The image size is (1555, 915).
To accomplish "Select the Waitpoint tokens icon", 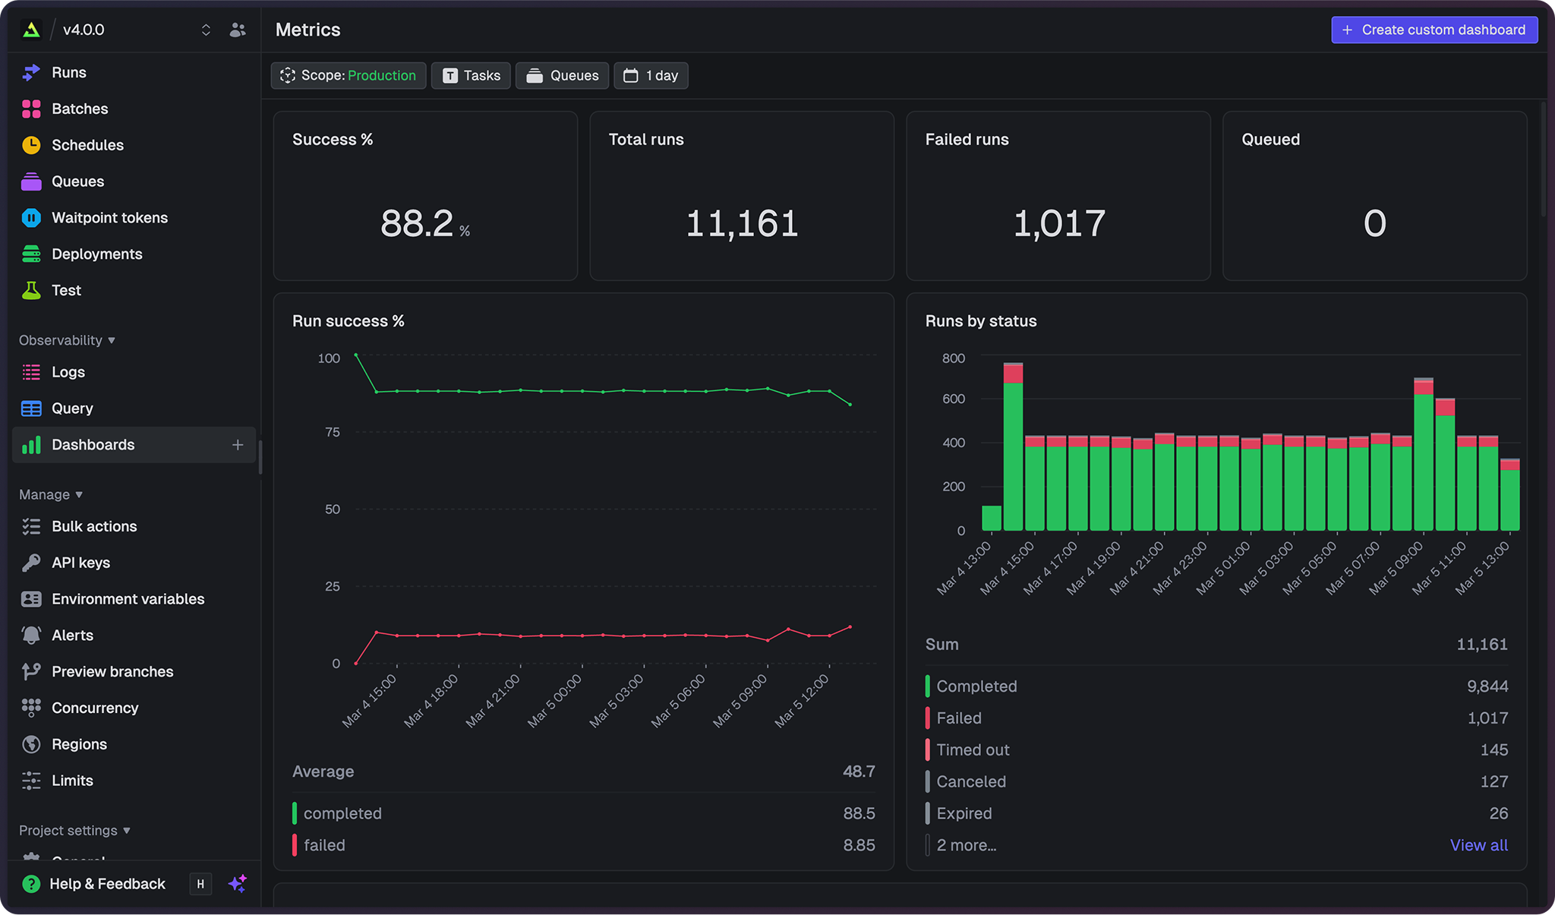I will click(x=31, y=217).
